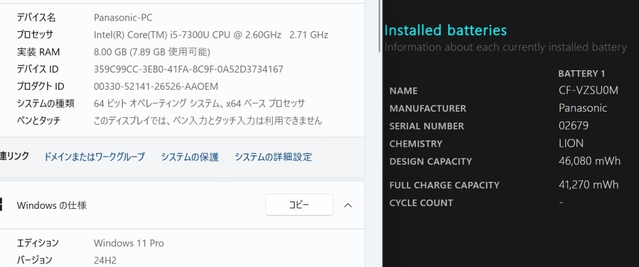Click the settings window vertical scrollbar
The image size is (639, 267).
380,26
